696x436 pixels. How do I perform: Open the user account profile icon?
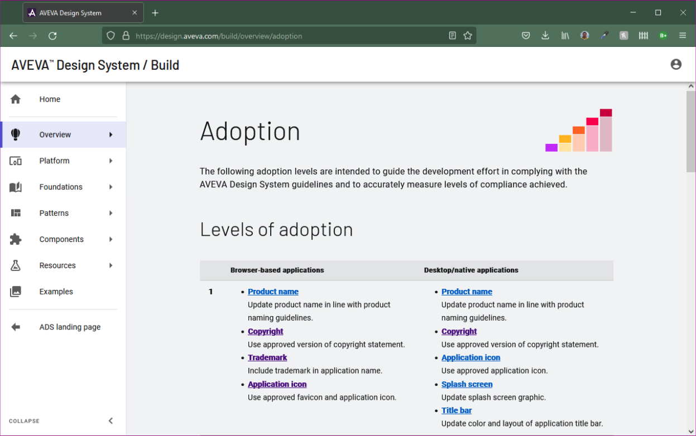pos(676,65)
